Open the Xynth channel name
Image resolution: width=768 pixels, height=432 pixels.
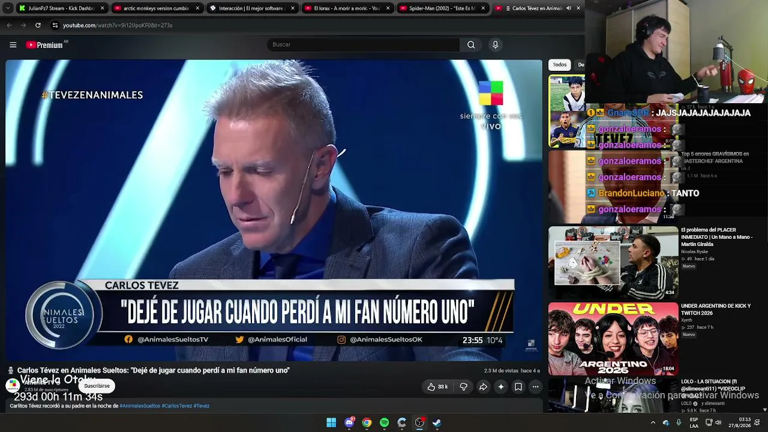tap(687, 321)
